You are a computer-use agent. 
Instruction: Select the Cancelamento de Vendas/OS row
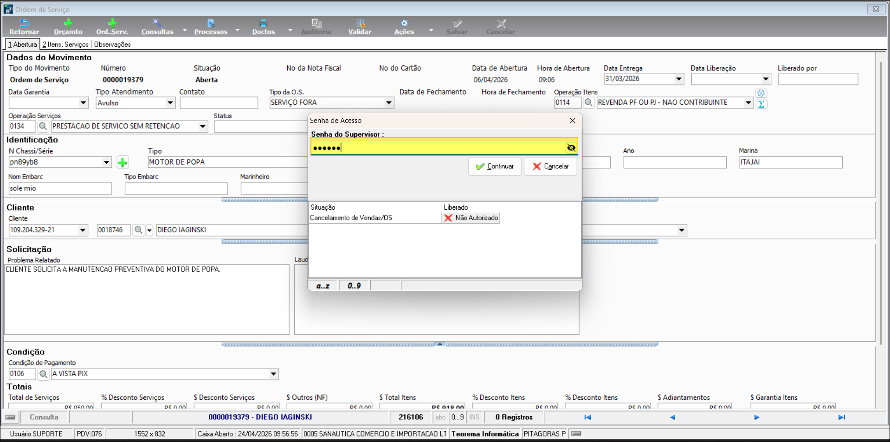375,218
